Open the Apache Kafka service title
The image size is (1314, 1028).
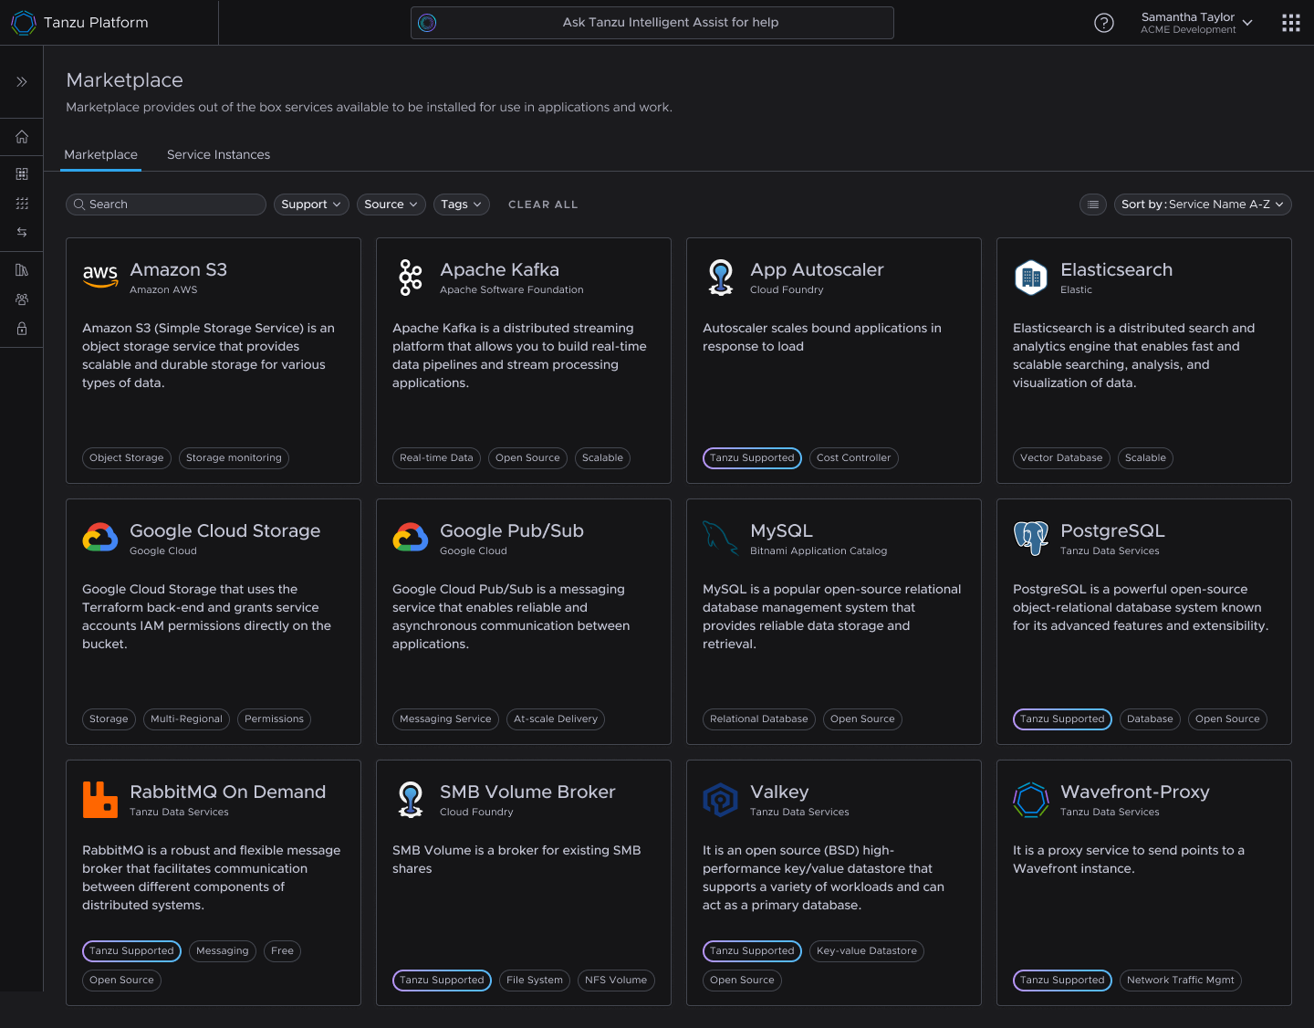coord(500,270)
